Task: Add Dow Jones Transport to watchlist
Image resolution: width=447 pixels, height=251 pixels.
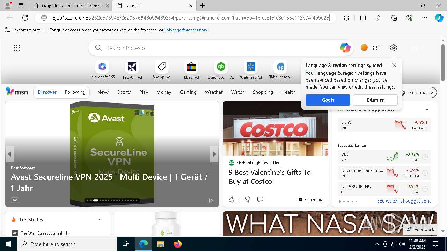Action: click(425, 173)
